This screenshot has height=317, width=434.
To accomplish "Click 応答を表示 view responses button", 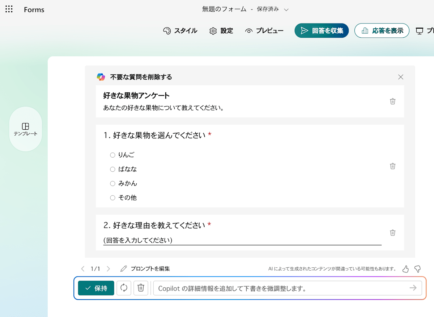I will (x=382, y=31).
